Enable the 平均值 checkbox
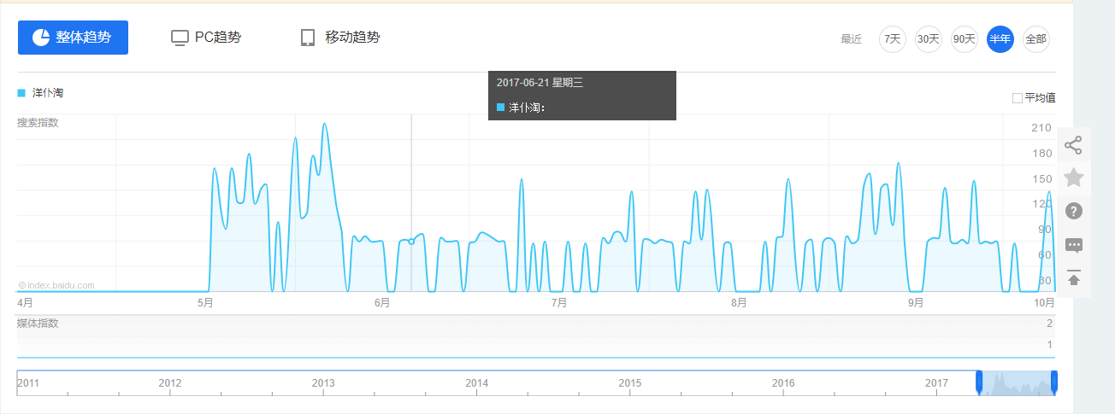1115x414 pixels. [x=1018, y=98]
